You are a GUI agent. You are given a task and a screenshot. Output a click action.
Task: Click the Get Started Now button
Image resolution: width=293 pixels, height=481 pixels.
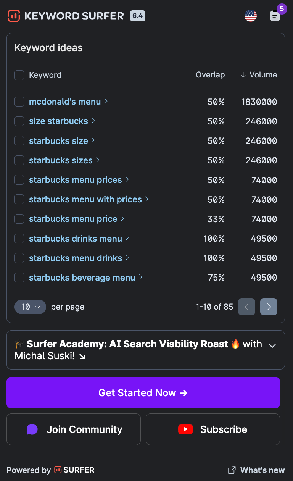(x=143, y=393)
